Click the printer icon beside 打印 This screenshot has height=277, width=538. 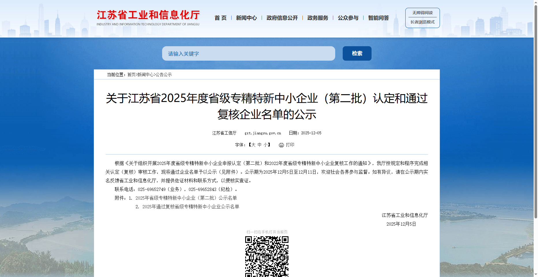(x=281, y=145)
